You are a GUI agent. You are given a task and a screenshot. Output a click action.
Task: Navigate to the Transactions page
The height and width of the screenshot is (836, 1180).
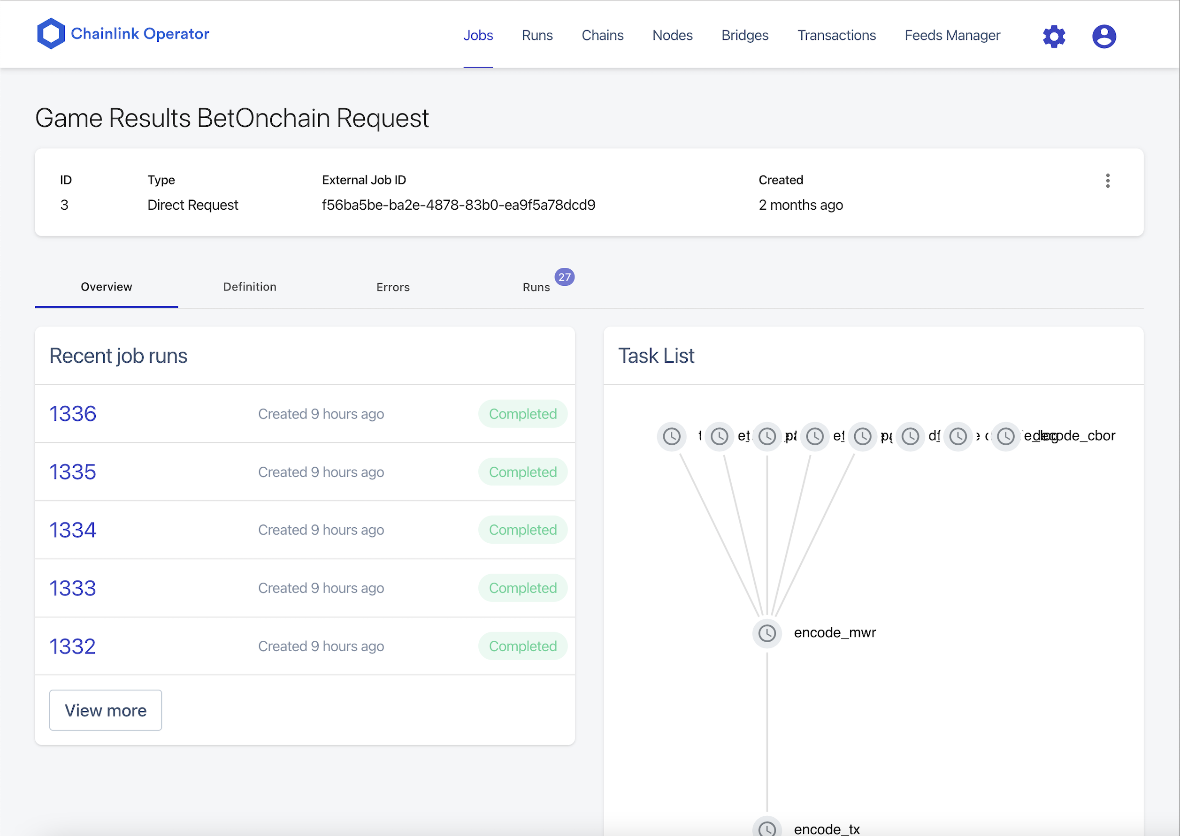click(836, 35)
